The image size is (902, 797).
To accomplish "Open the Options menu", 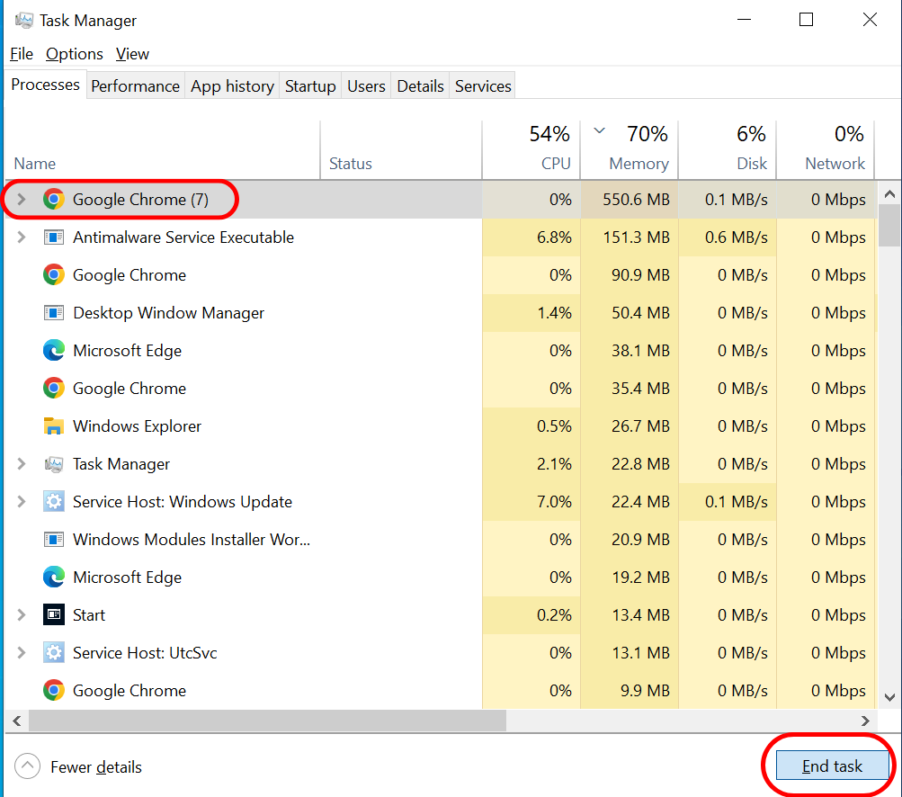I will click(x=75, y=54).
